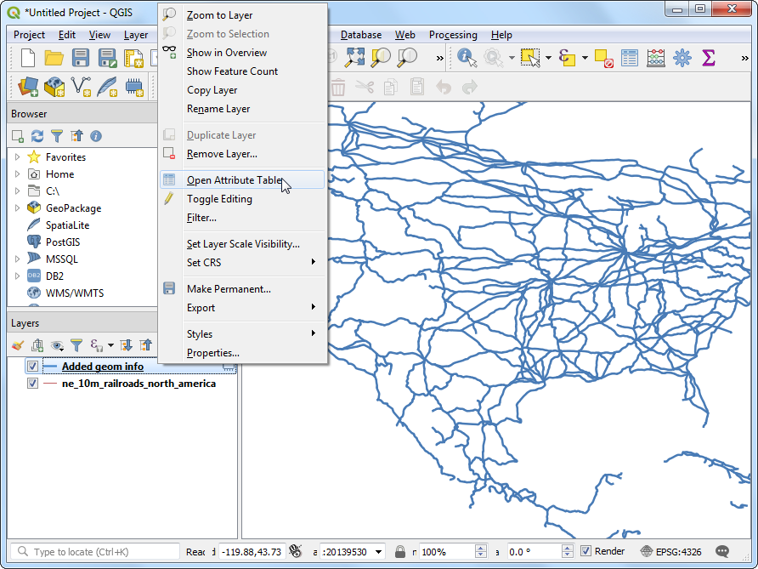758x569 pixels.
Task: Open the attribute table toolbar icon
Action: (630, 58)
